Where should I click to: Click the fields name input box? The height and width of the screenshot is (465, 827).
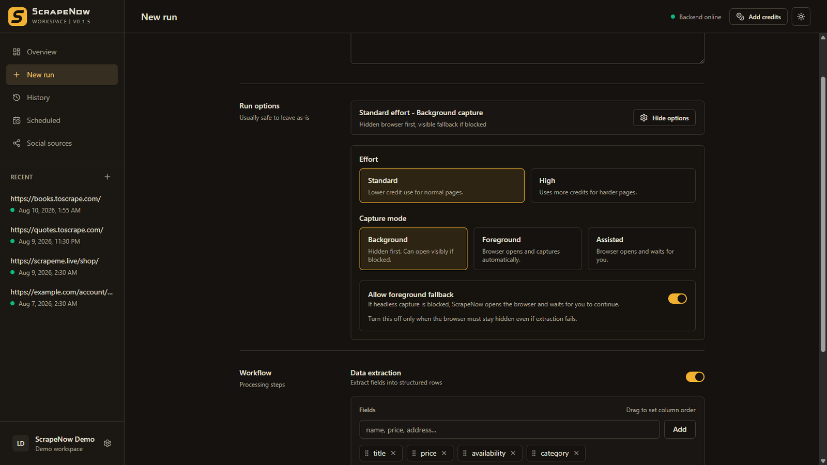point(510,429)
